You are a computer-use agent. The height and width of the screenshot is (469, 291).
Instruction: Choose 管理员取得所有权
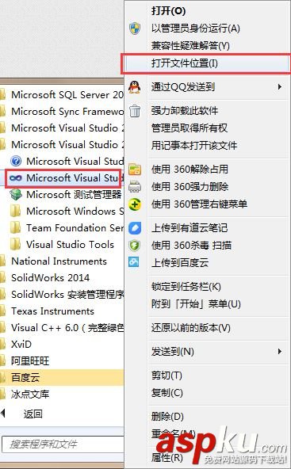pos(190,128)
